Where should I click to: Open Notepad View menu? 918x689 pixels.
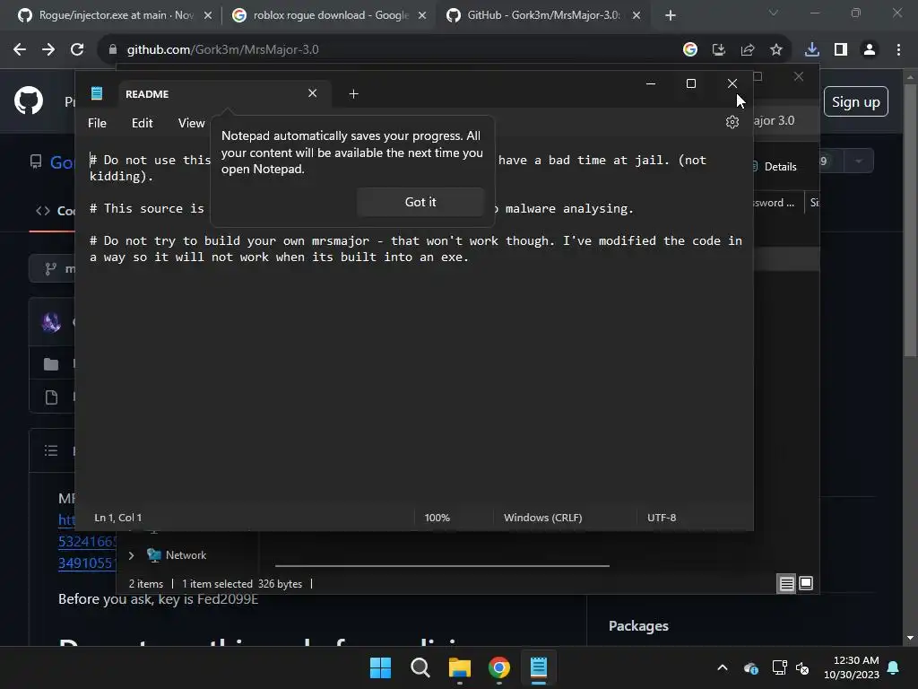[x=192, y=123]
